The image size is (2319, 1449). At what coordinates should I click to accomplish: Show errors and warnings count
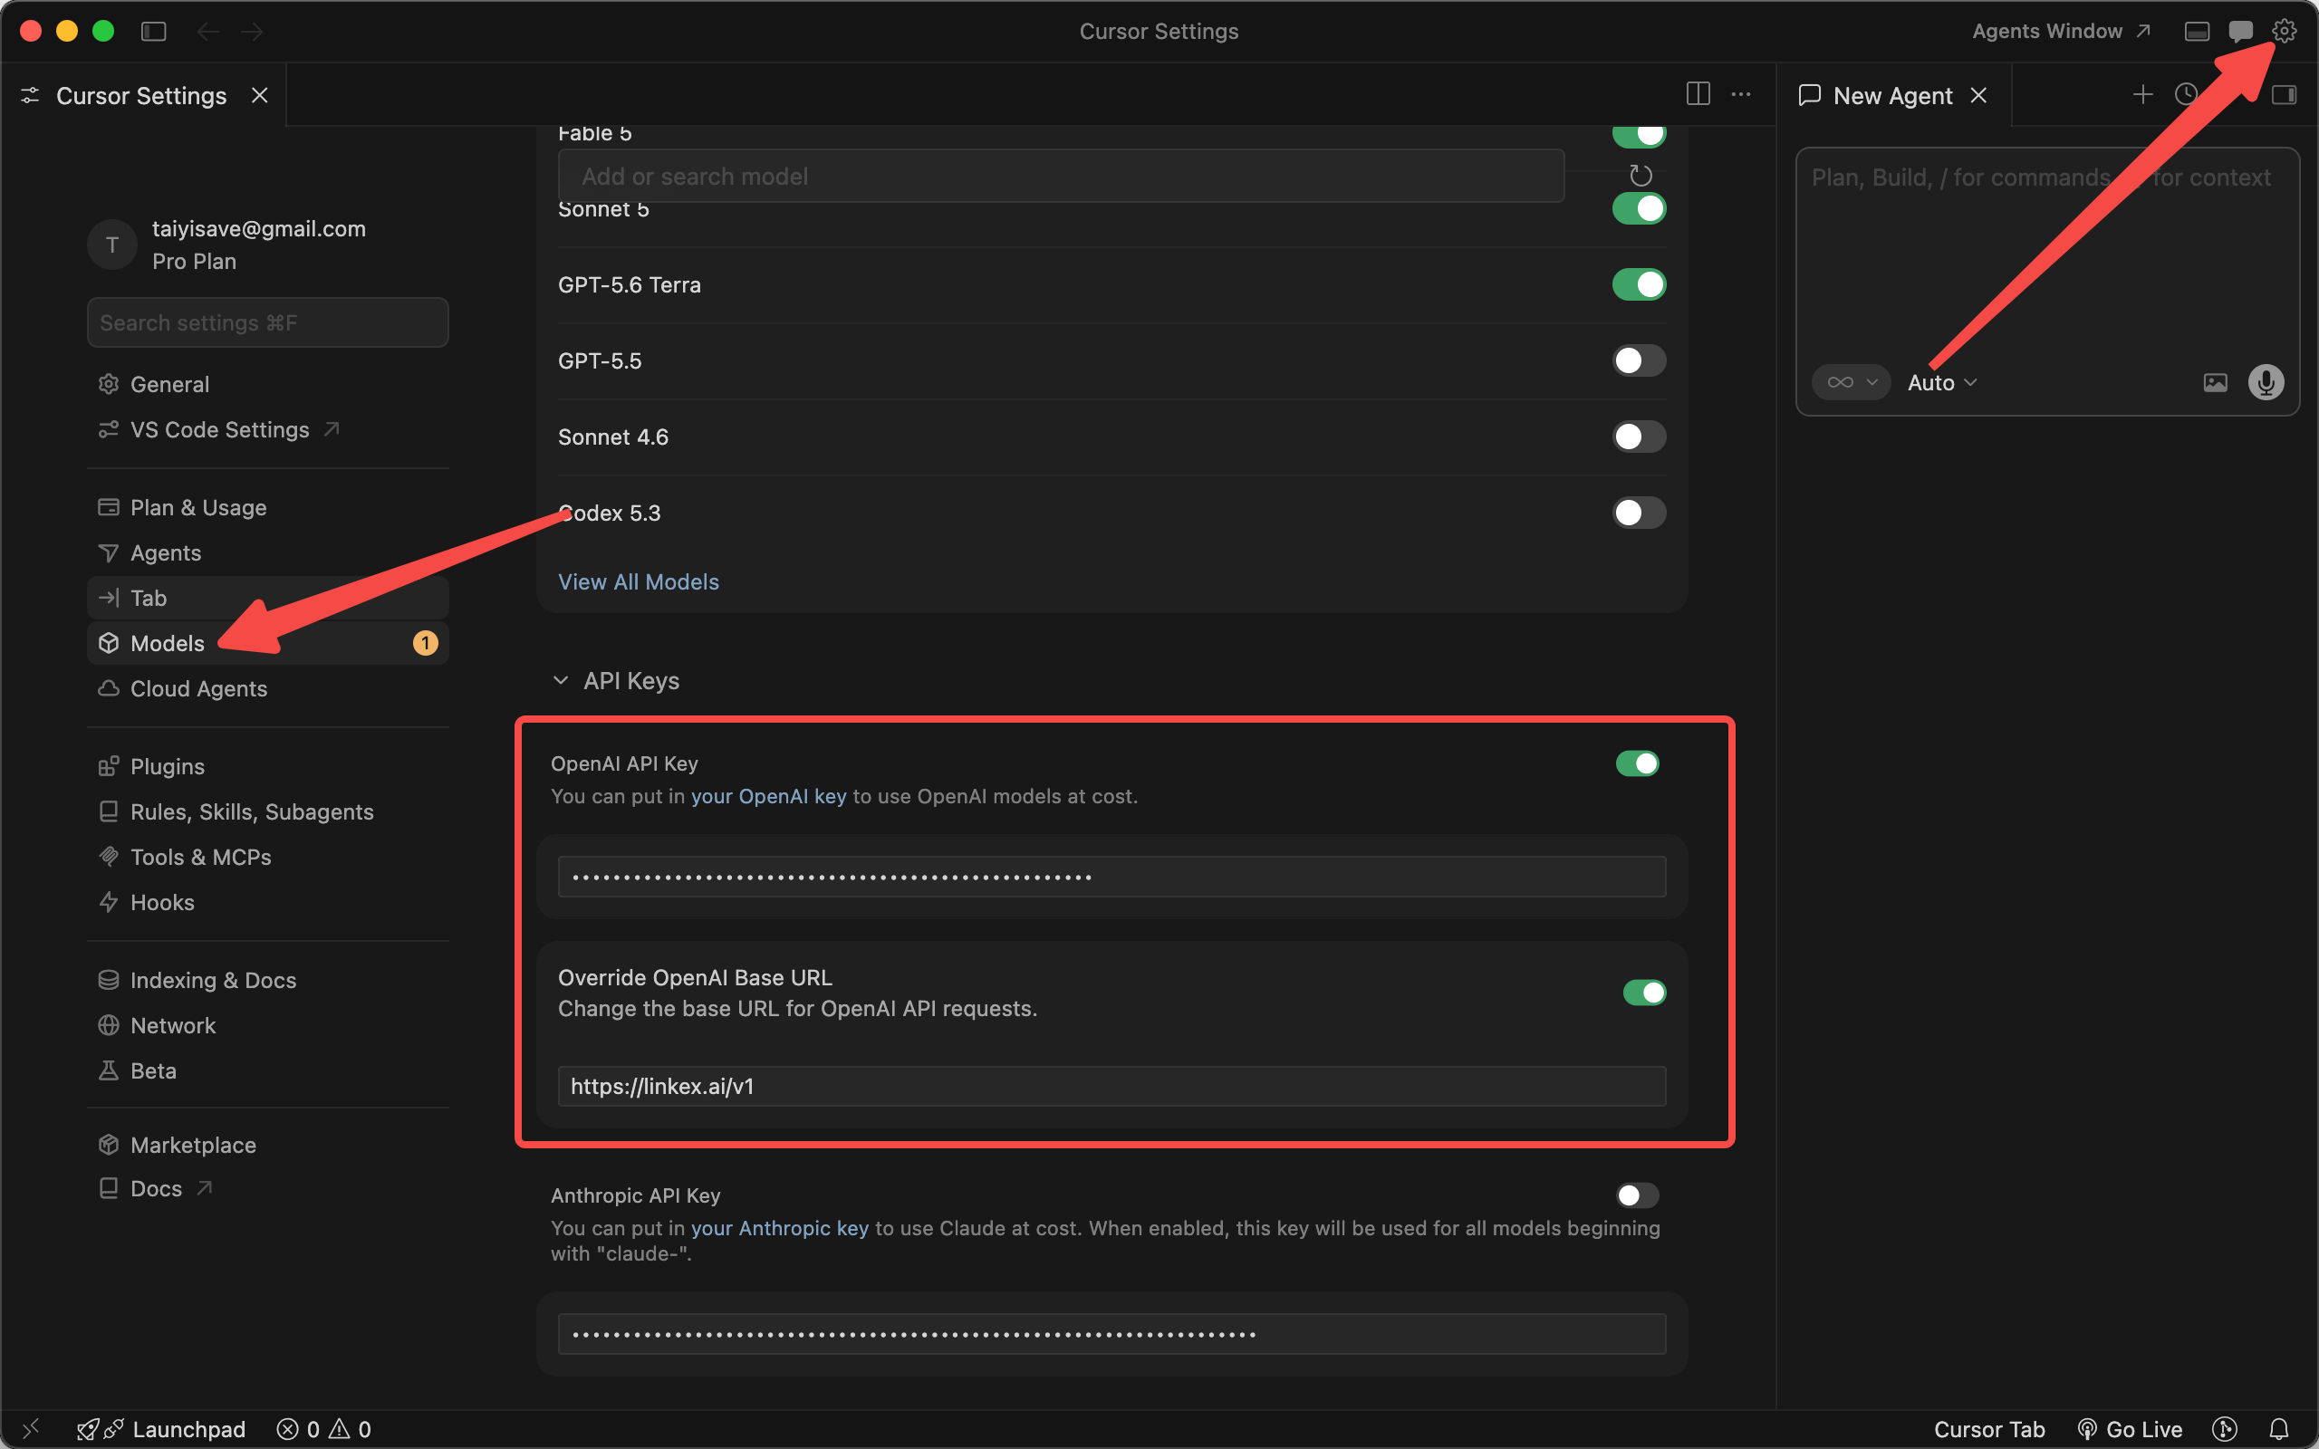click(x=322, y=1429)
